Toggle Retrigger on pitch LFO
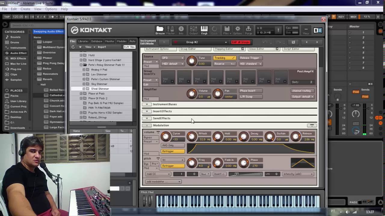This screenshot has width=385, height=216. click(x=173, y=166)
